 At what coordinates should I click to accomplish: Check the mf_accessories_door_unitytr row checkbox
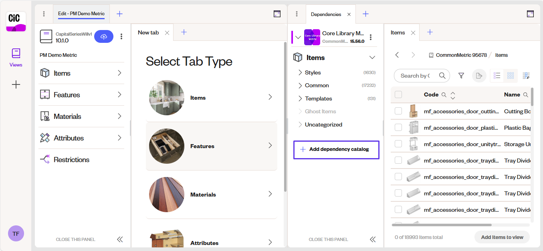(398, 144)
